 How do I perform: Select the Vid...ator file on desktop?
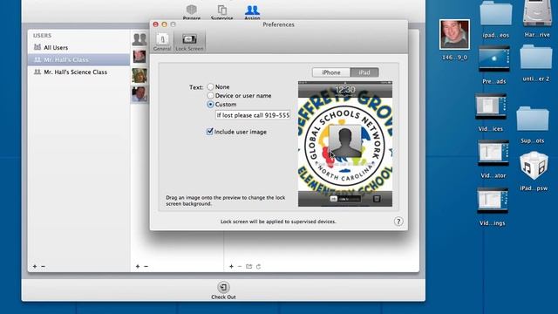[x=493, y=160]
